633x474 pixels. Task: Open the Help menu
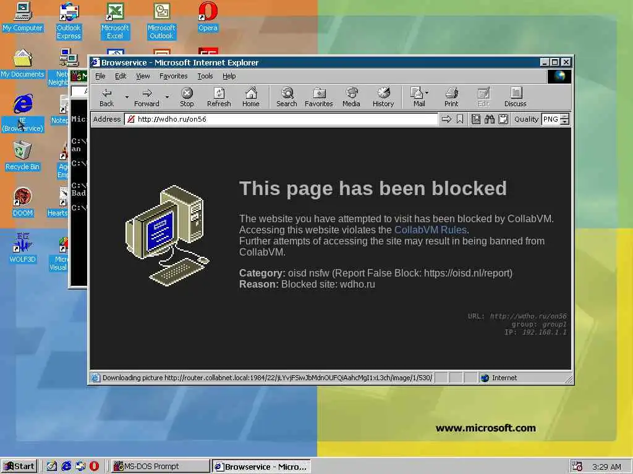coord(229,76)
